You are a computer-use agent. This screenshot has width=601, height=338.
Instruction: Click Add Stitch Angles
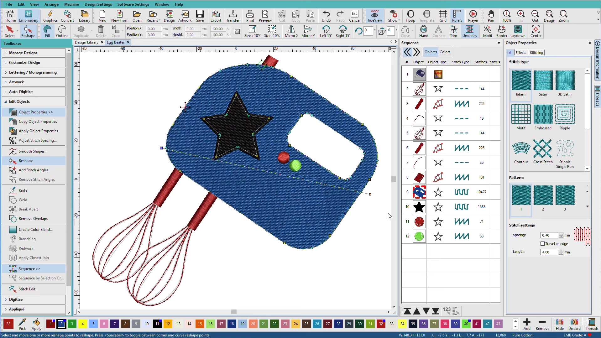33,170
